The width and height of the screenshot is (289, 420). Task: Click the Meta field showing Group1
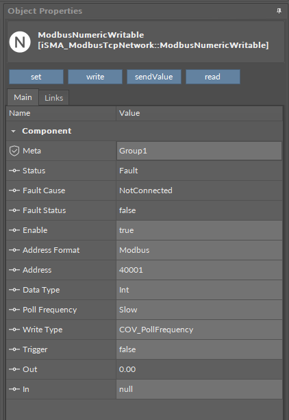click(x=199, y=151)
